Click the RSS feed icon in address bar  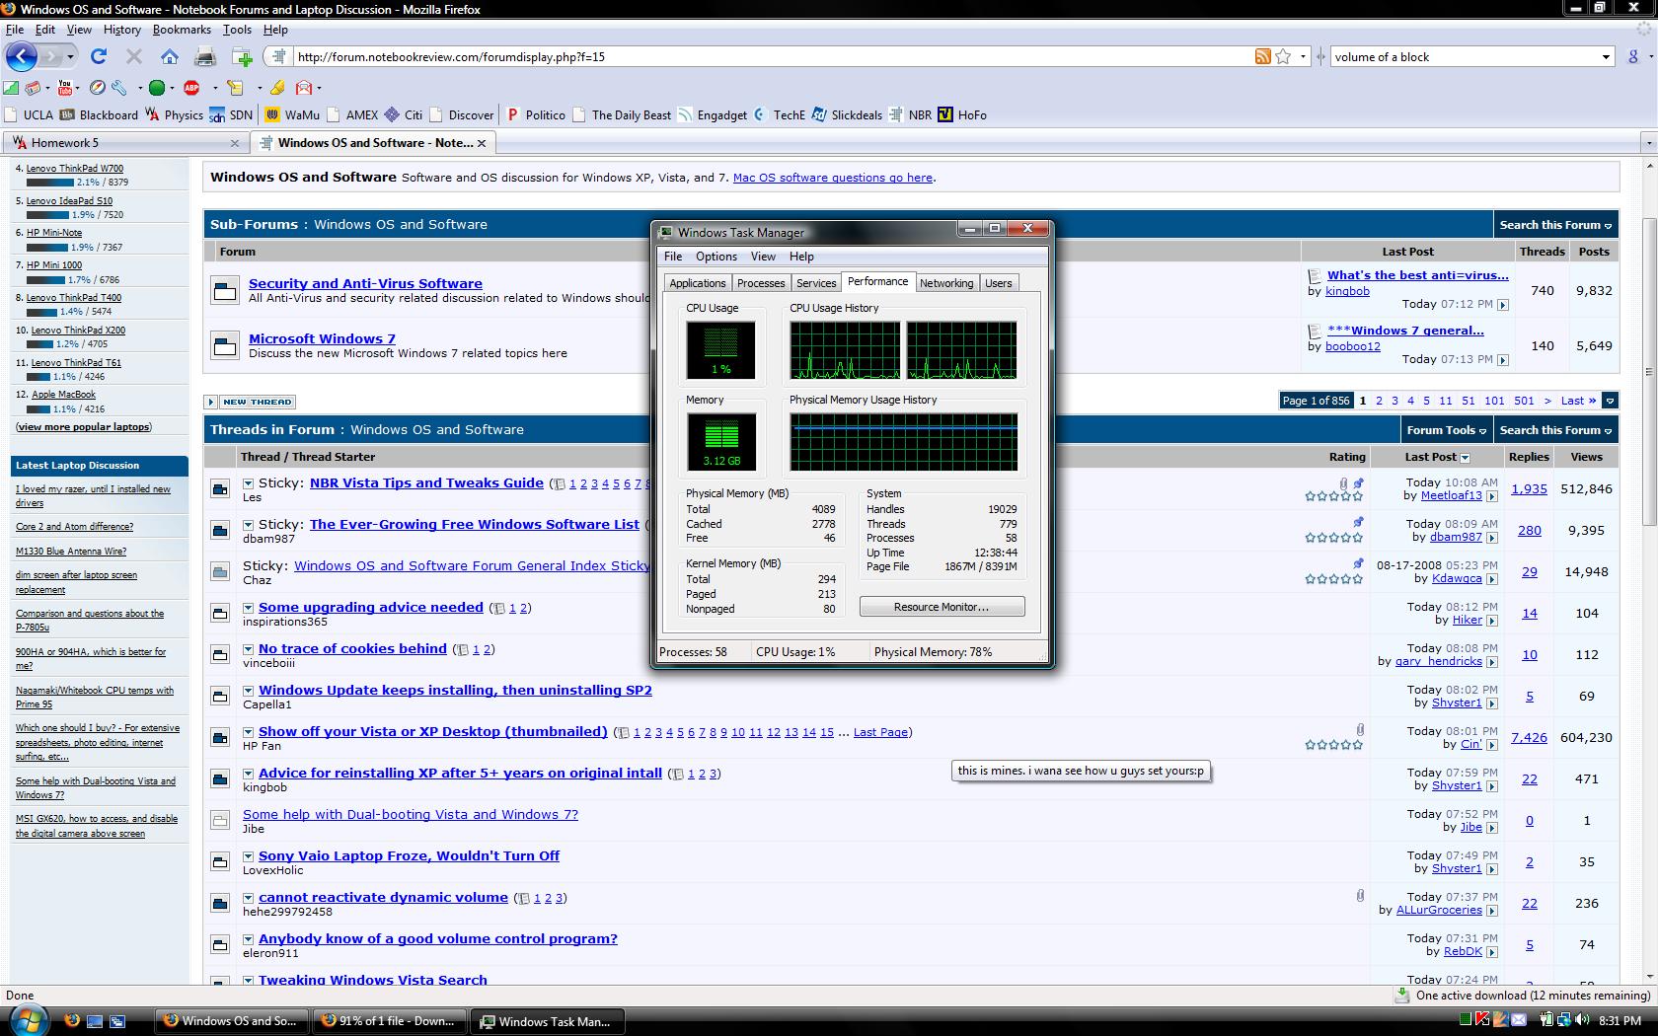tap(1262, 56)
